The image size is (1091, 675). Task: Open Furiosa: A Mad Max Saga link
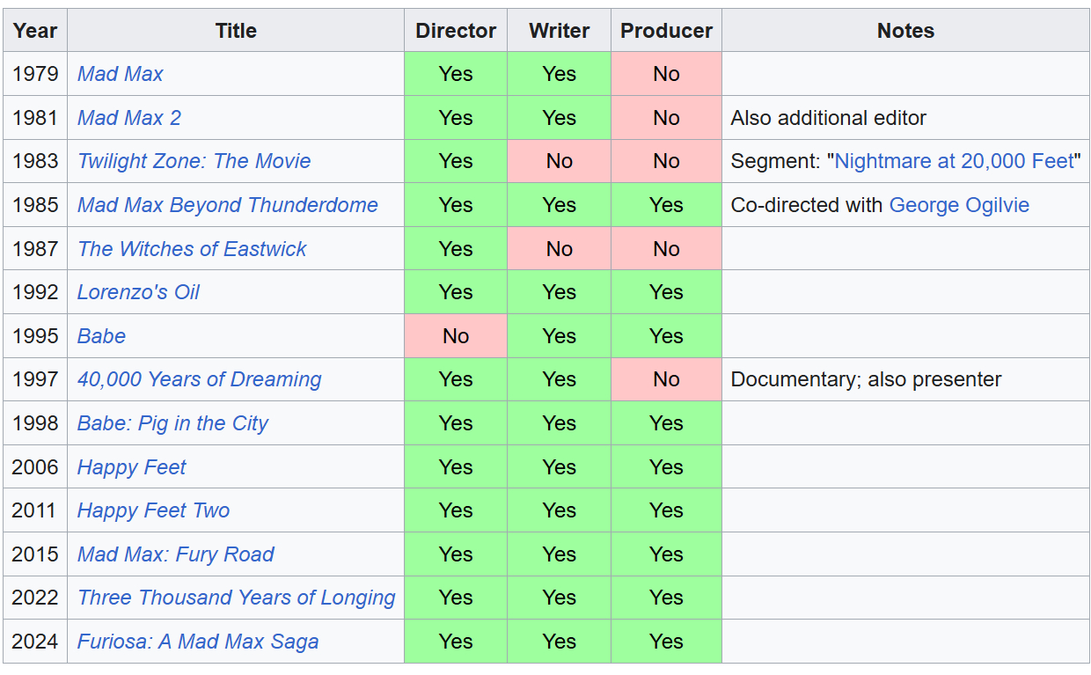(x=197, y=642)
